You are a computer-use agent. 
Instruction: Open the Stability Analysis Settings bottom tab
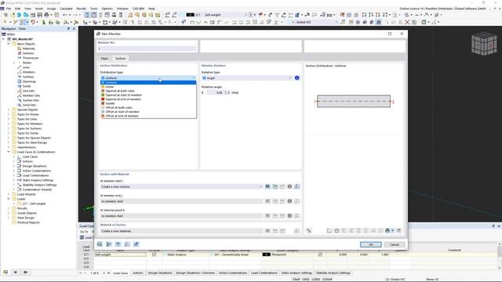click(x=333, y=273)
